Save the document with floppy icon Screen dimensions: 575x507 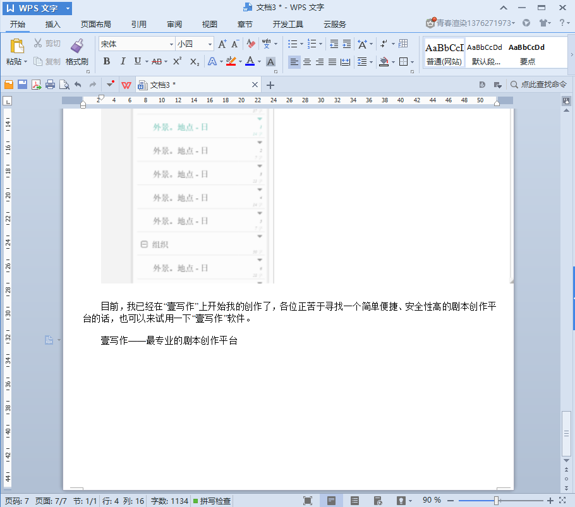[x=22, y=85]
